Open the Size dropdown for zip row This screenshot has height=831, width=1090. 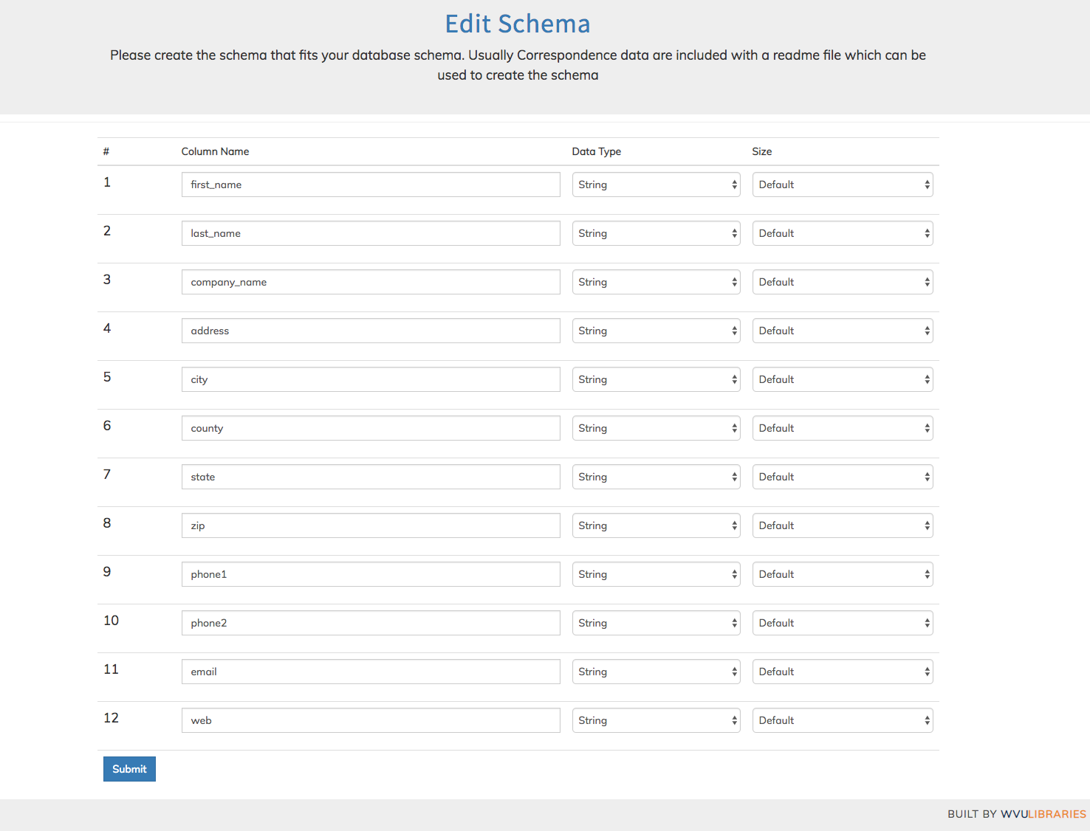click(x=842, y=525)
